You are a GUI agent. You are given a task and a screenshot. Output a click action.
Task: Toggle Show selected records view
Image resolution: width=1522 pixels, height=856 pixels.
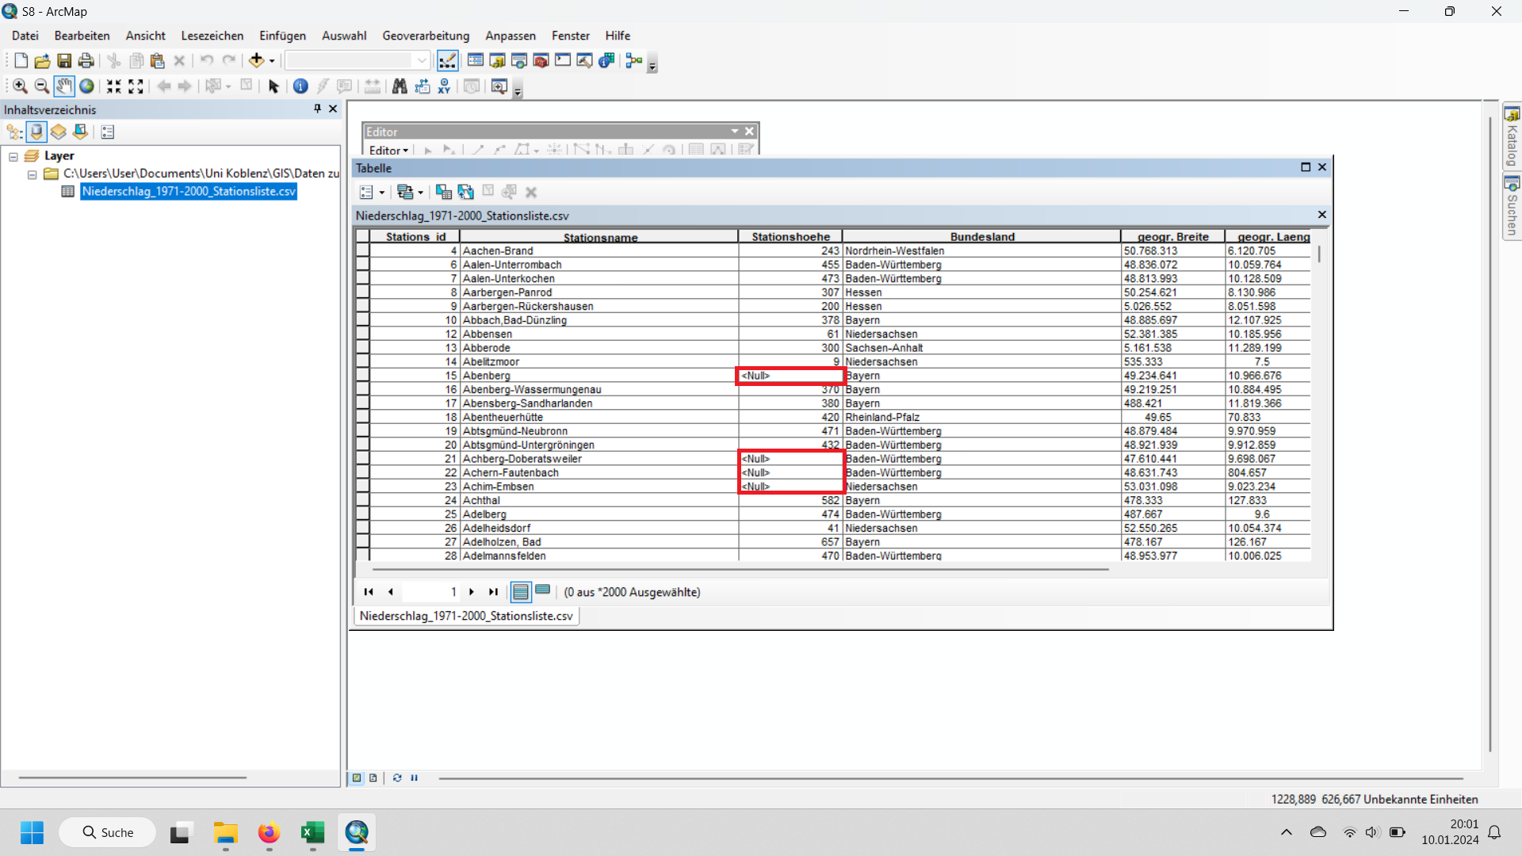point(543,591)
